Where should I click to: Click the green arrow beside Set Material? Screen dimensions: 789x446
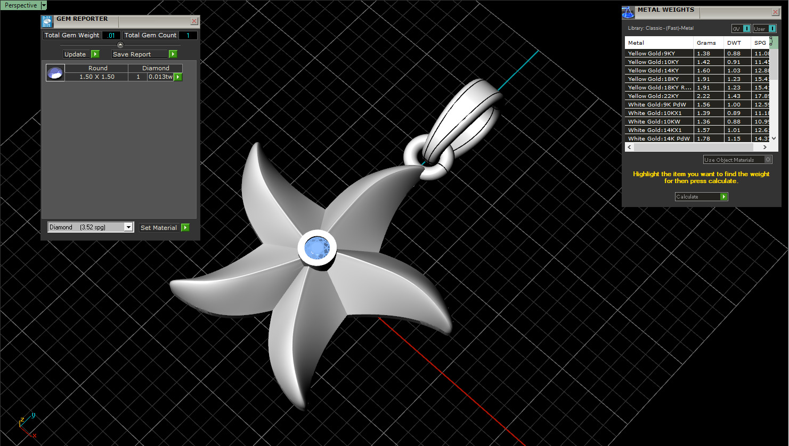[x=185, y=228]
